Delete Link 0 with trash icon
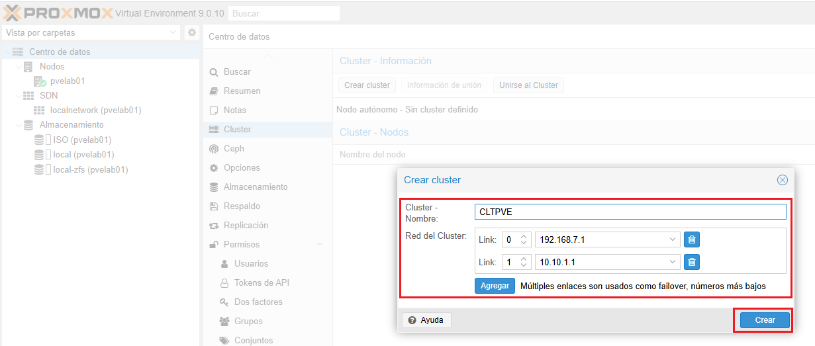This screenshot has height=346, width=815. [692, 239]
